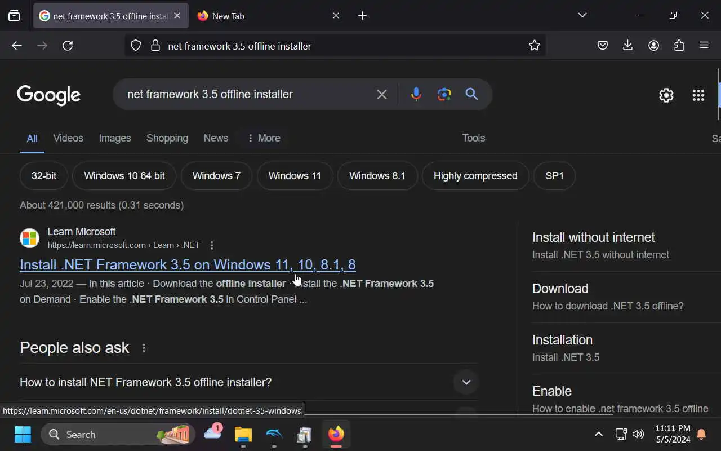Open the volume speaker tray icon
Screen dimensions: 721x451
638,434
